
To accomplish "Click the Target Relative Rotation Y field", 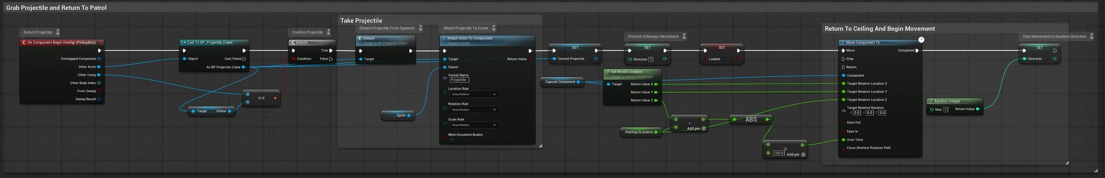I will pos(870,113).
